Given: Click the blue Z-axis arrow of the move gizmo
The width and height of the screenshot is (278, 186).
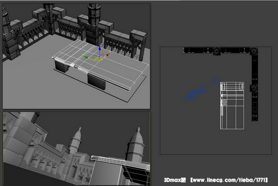Looking at the screenshot, I should pyautogui.click(x=100, y=48).
